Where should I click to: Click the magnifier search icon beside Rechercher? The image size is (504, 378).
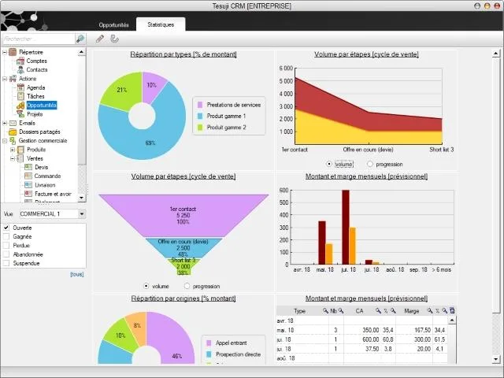(x=80, y=39)
